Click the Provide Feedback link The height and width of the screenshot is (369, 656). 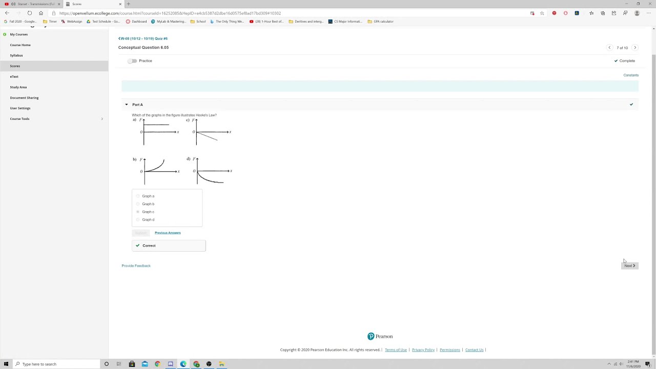pos(136,266)
